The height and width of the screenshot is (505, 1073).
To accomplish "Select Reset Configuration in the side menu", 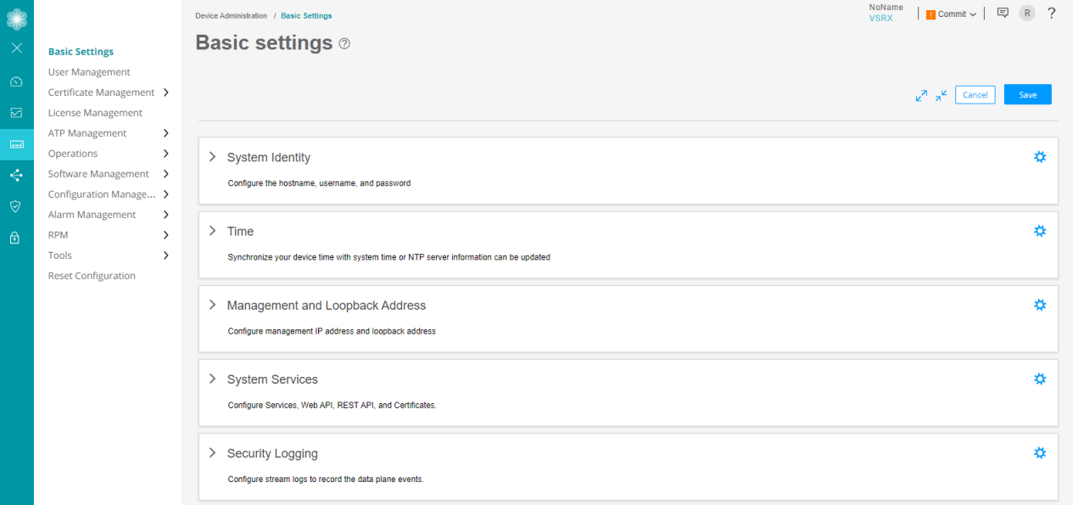I will click(x=92, y=276).
